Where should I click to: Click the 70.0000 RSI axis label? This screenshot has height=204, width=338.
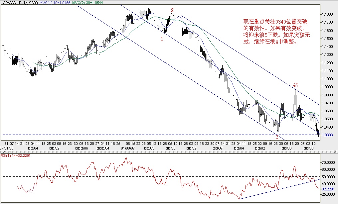[x=328, y=162]
